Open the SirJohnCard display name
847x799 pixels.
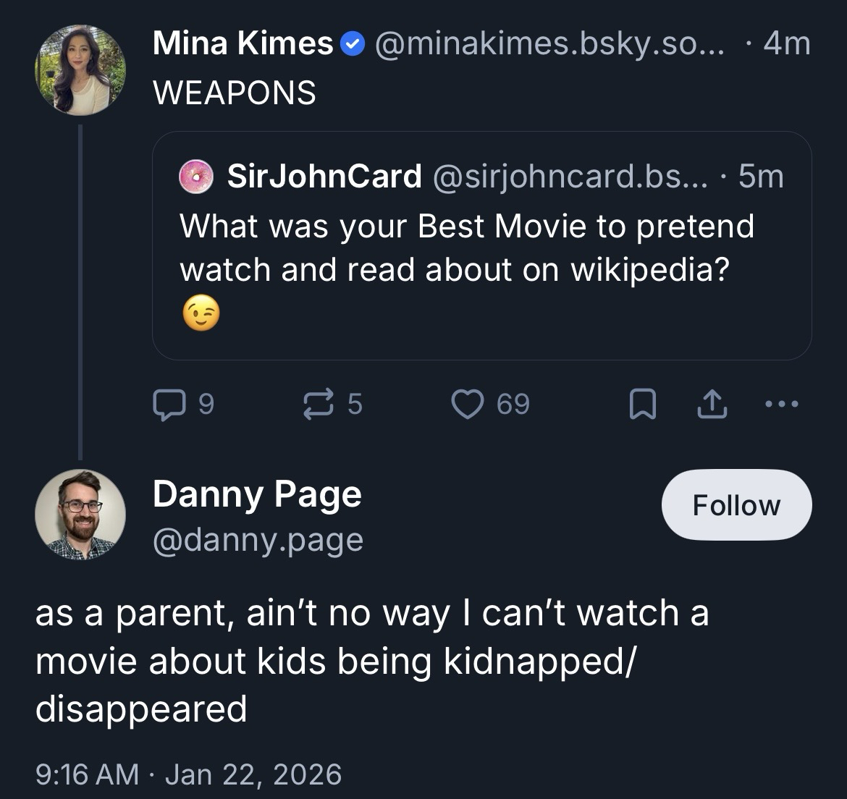click(324, 177)
